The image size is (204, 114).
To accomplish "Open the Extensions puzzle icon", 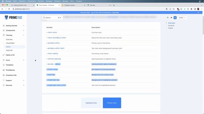I will click(x=191, y=9).
